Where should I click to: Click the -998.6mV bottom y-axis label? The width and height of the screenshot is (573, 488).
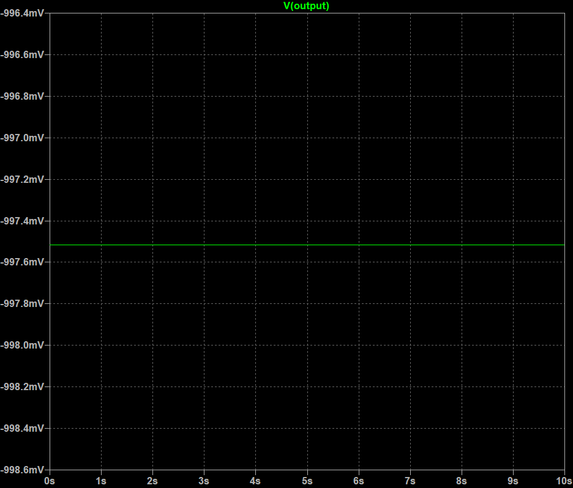[23, 470]
